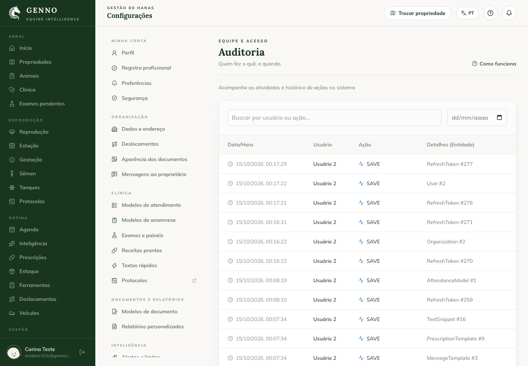Click timestamp 15/10/2026, 00:08:10
This screenshot has height=366, width=528.
tap(261, 300)
